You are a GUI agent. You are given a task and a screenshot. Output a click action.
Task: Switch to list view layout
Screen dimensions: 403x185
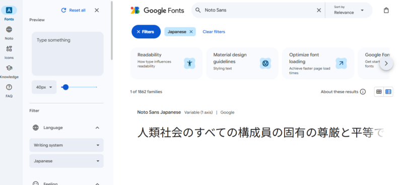[x=388, y=92]
